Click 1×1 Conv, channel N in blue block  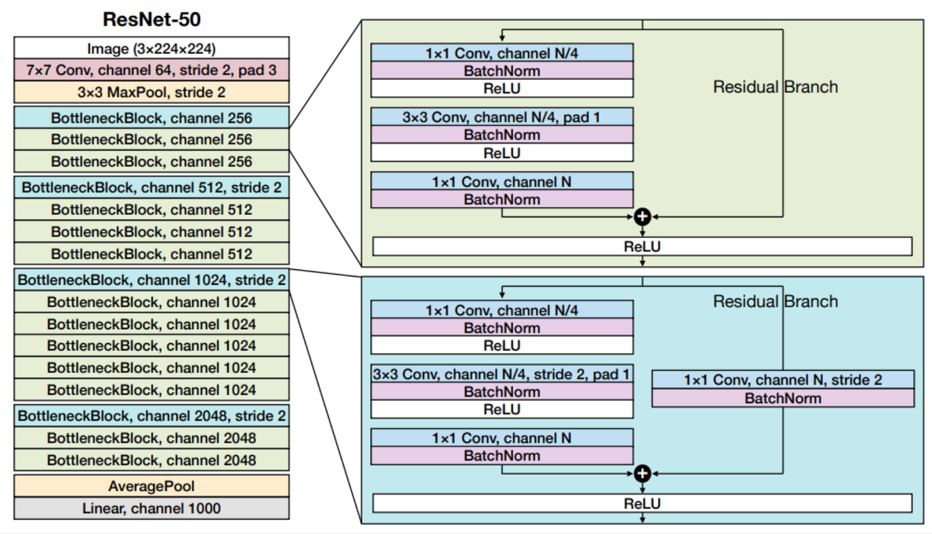(502, 438)
